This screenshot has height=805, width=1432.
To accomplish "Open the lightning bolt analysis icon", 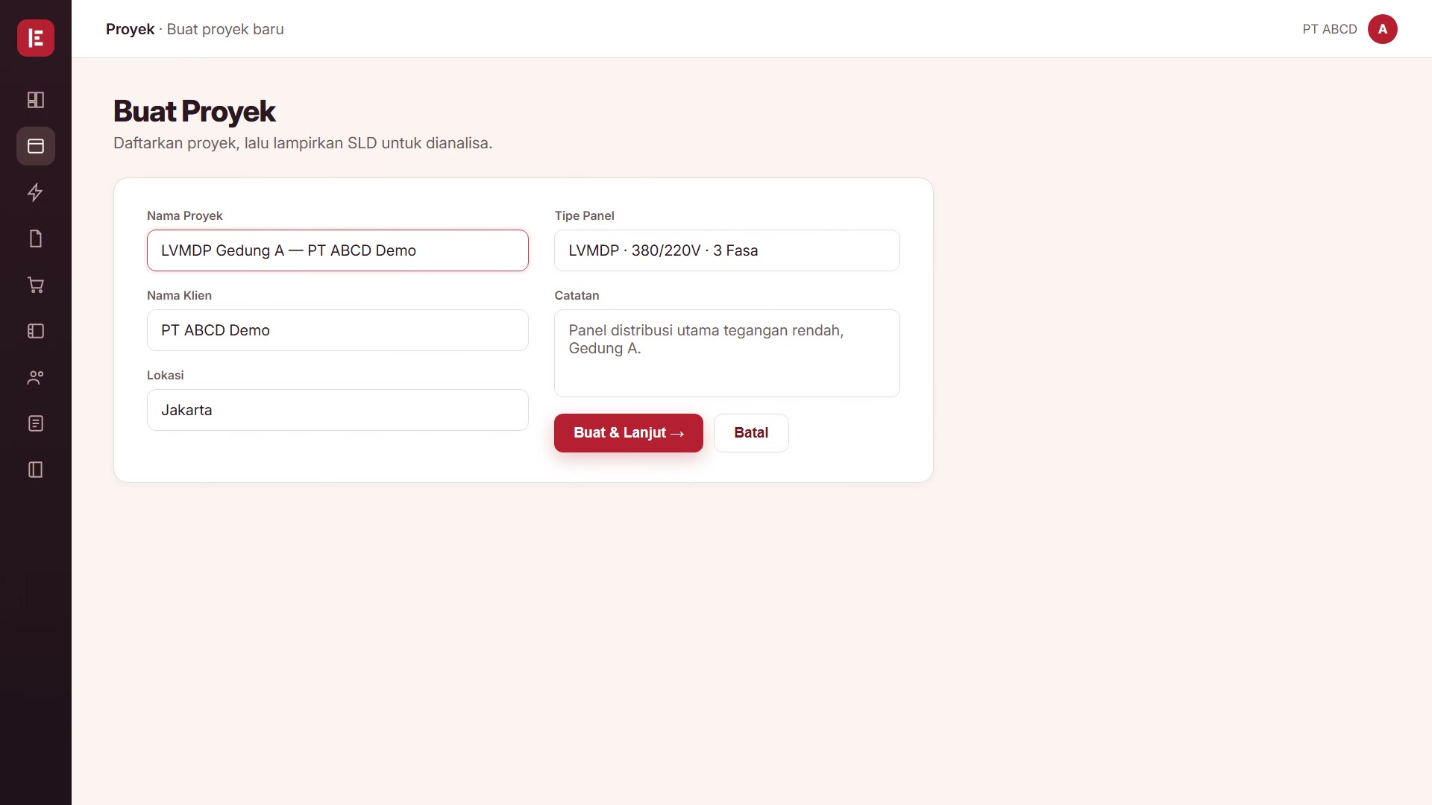I will pos(36,192).
